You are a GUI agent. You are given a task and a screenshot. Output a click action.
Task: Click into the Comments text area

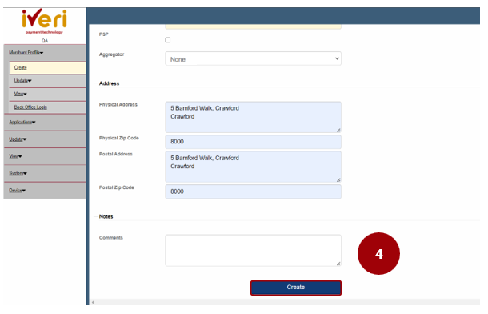click(253, 251)
